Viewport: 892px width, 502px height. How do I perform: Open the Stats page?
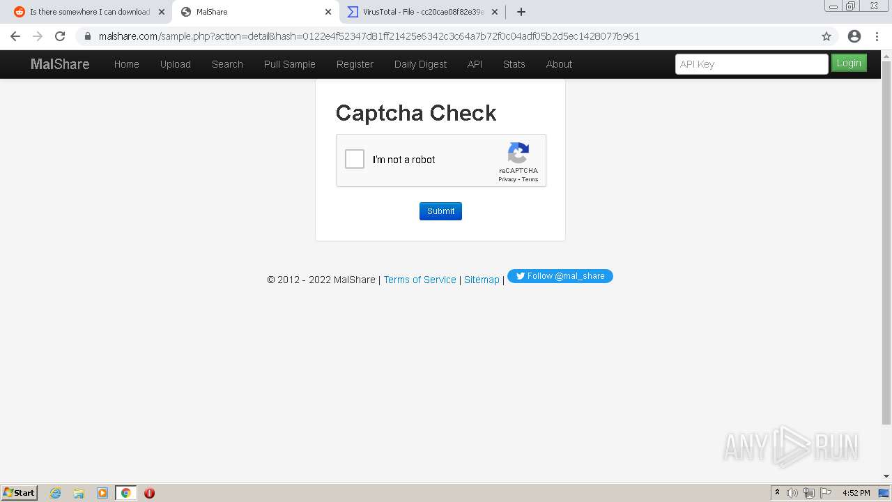[514, 64]
